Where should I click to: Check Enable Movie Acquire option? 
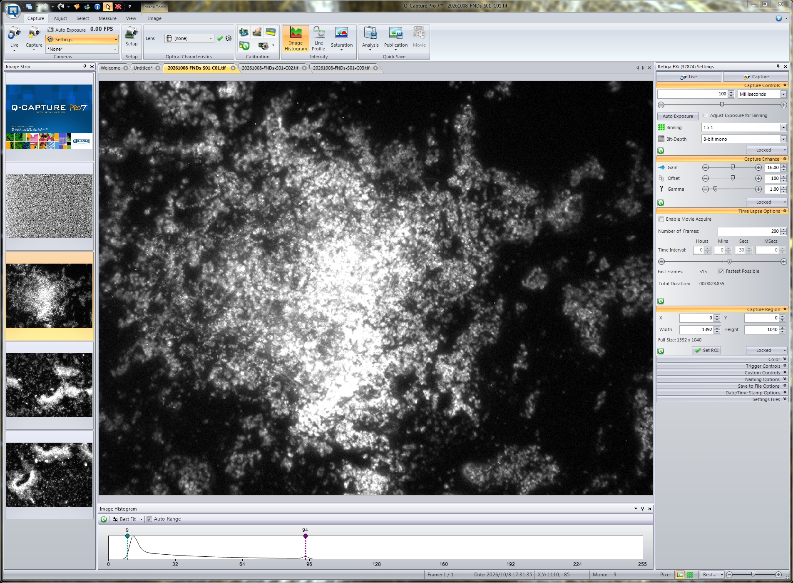(661, 219)
